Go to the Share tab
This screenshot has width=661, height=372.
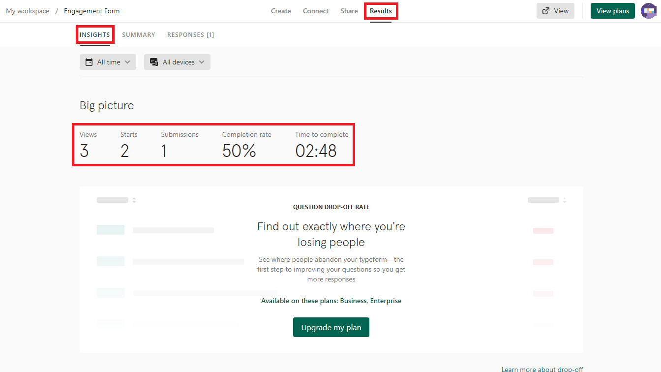[x=349, y=11]
